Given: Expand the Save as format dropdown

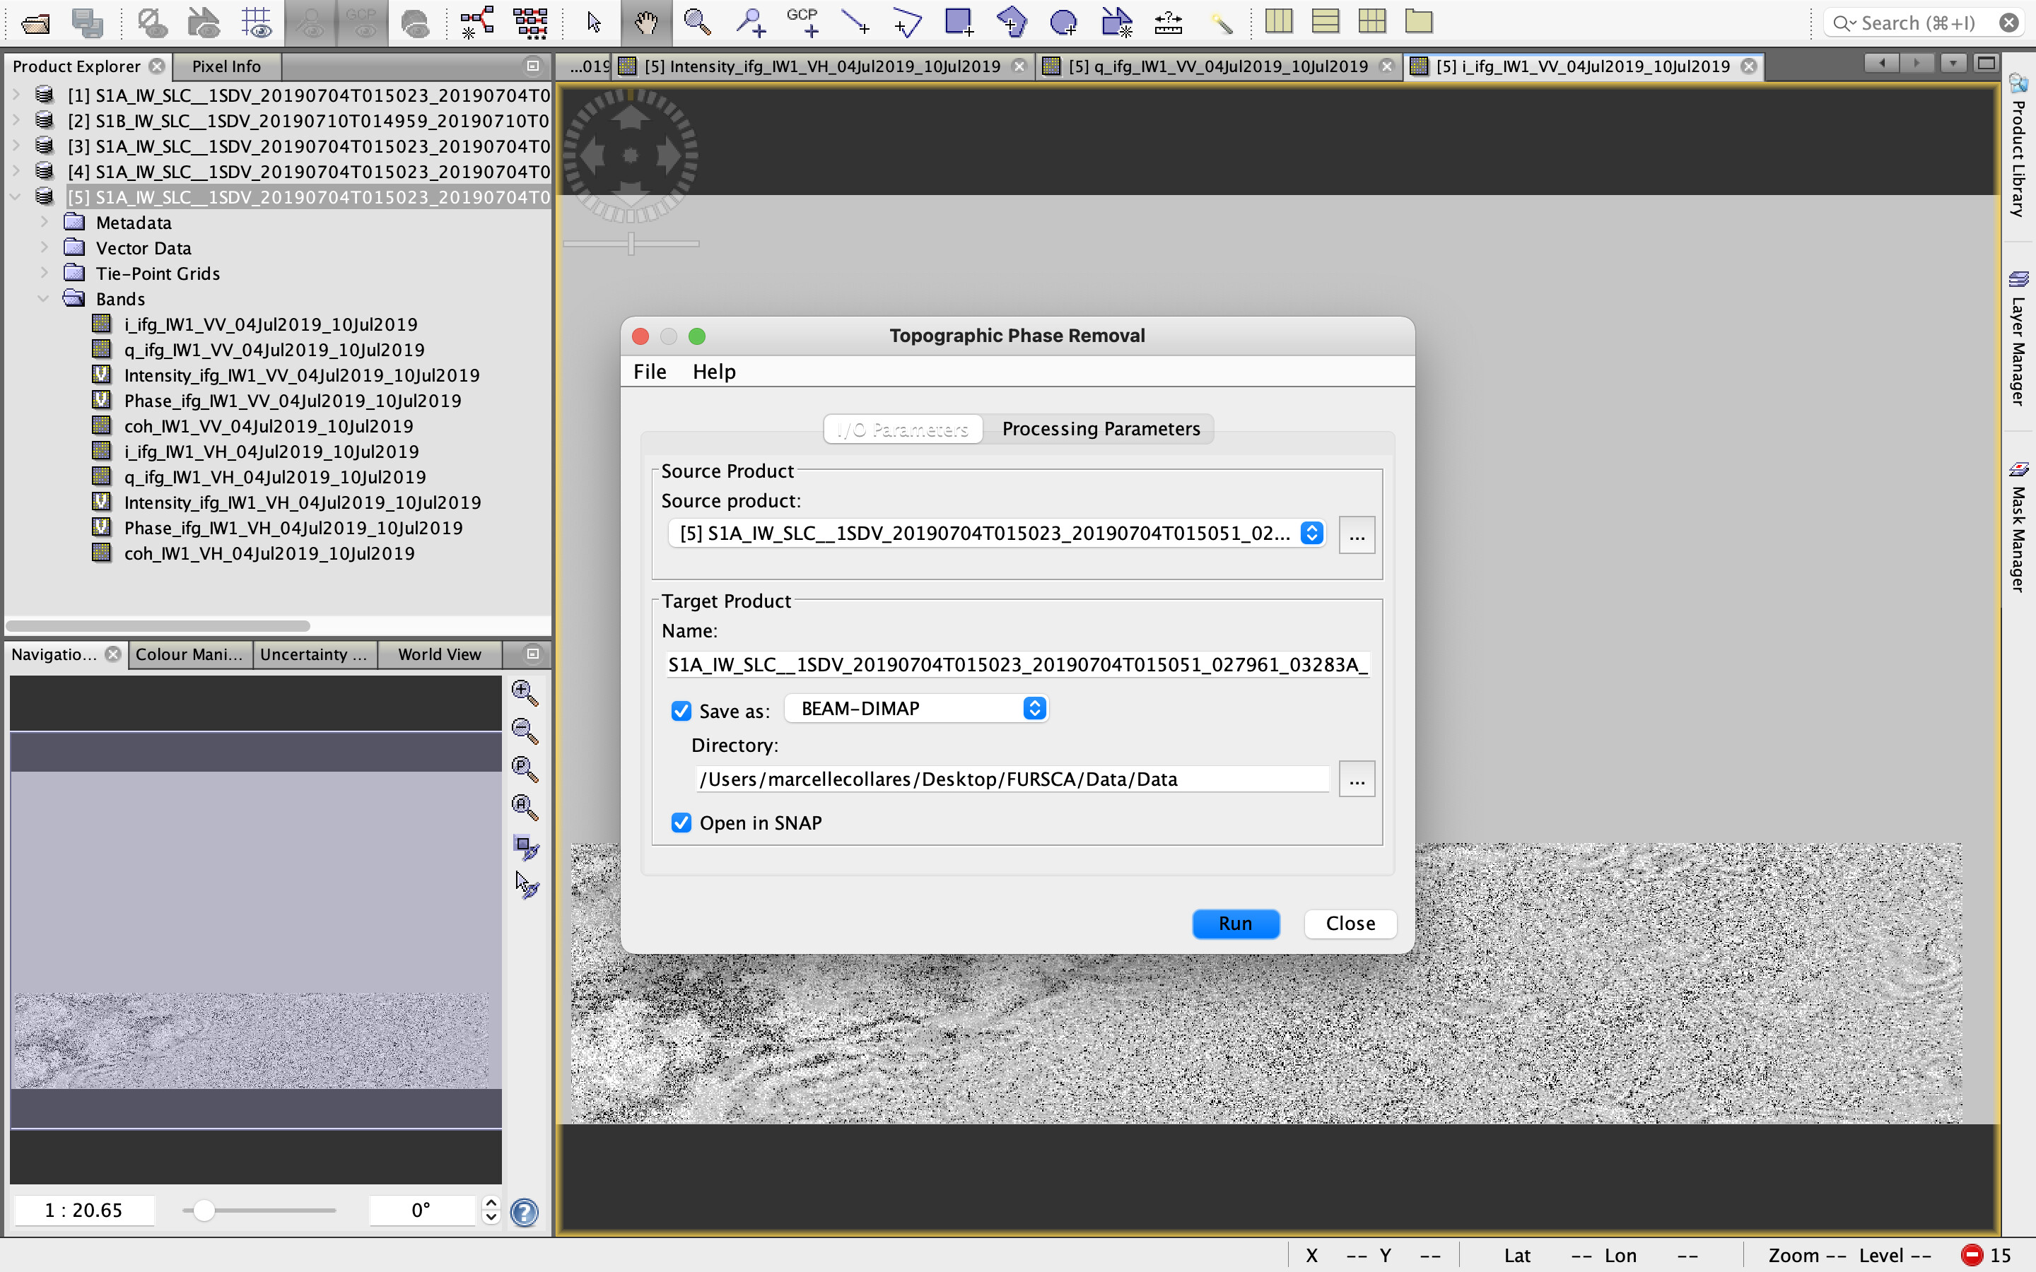Looking at the screenshot, I should (x=1035, y=709).
